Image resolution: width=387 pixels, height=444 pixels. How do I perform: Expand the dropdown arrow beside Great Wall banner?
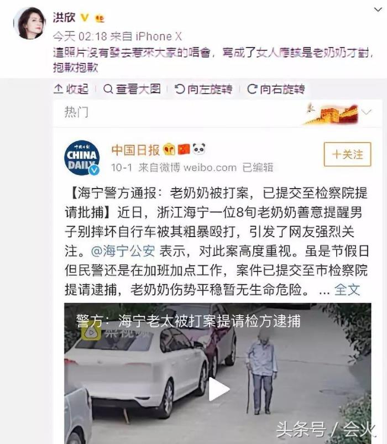(367, 112)
